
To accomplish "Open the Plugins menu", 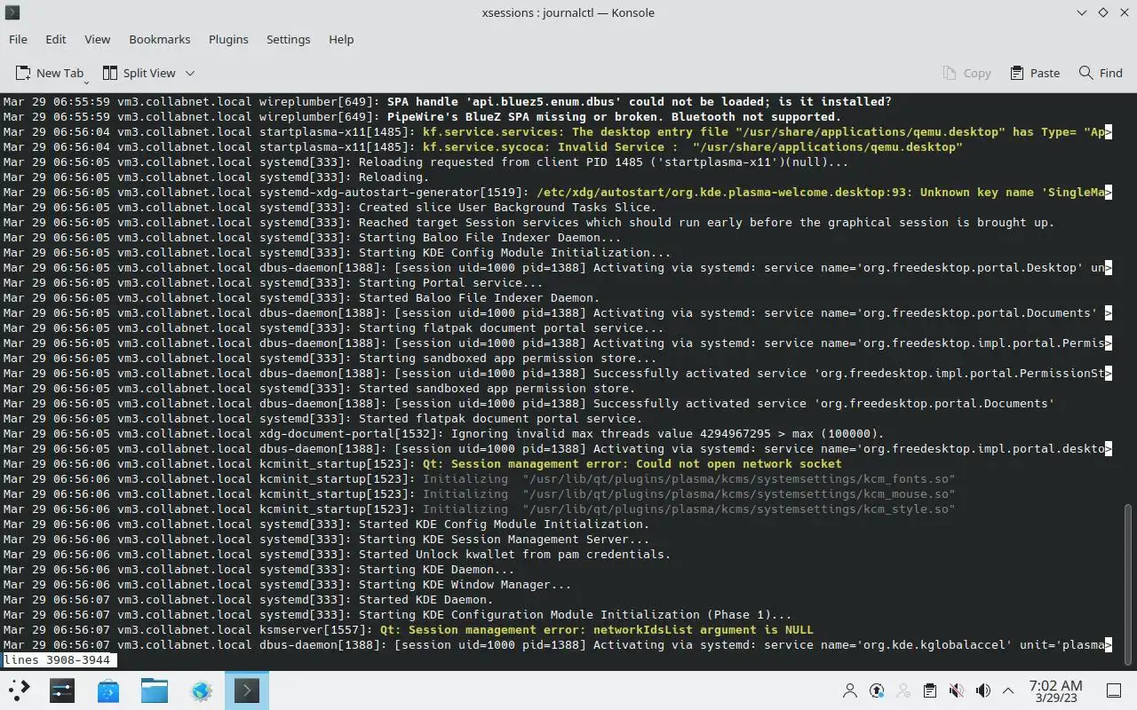I will click(228, 39).
